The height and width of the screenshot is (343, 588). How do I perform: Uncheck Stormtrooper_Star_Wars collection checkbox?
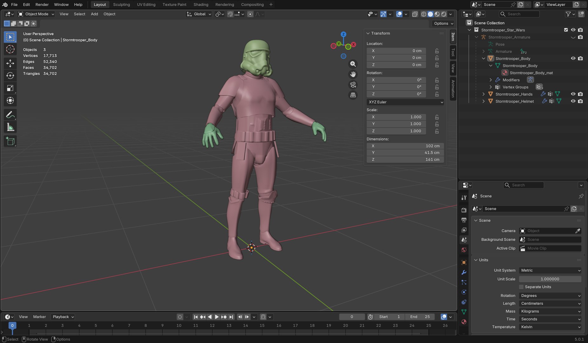[566, 30]
